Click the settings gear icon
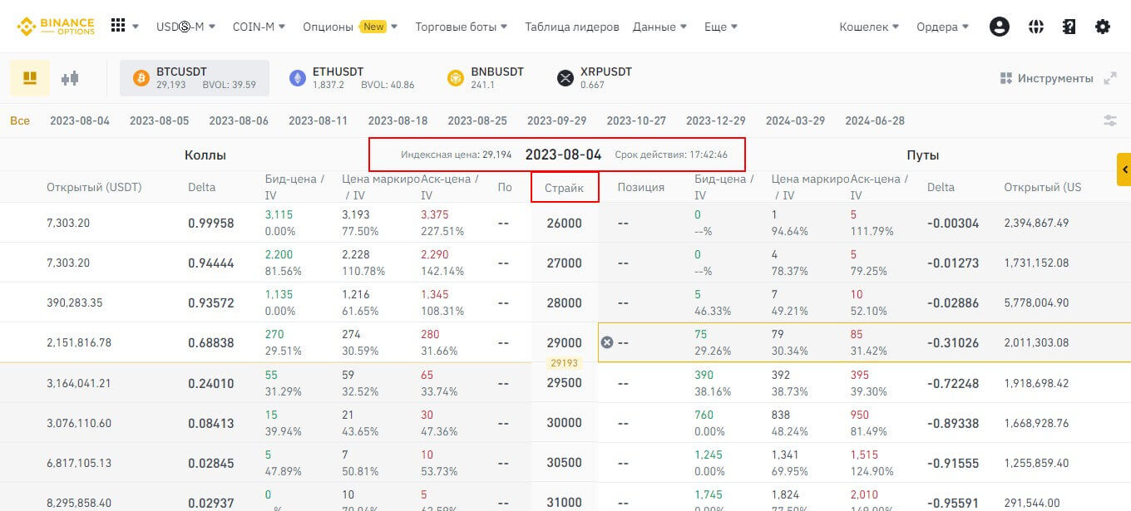The image size is (1131, 511). (x=1103, y=27)
